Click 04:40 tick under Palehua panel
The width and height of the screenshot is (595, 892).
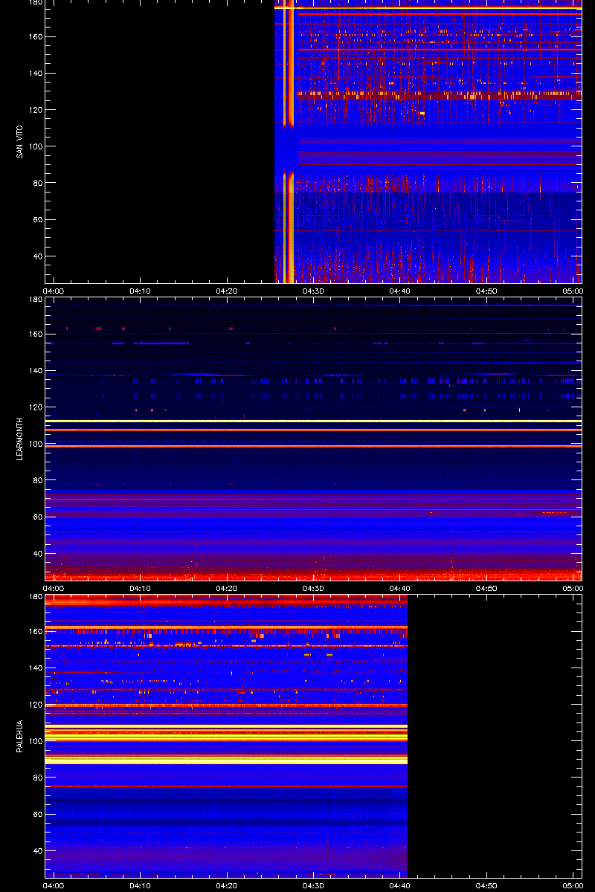(x=399, y=885)
